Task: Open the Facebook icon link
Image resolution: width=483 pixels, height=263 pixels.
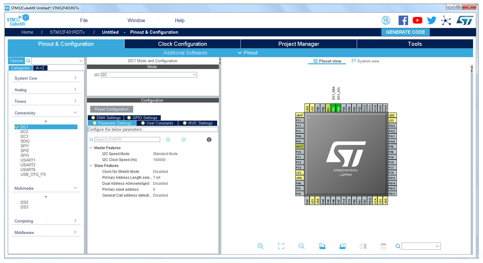Action: coord(403,20)
